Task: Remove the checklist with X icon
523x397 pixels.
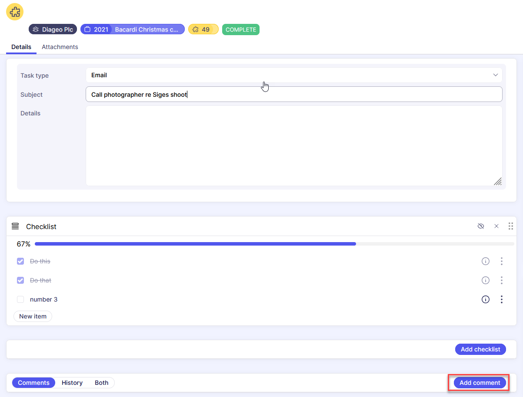Action: point(496,226)
